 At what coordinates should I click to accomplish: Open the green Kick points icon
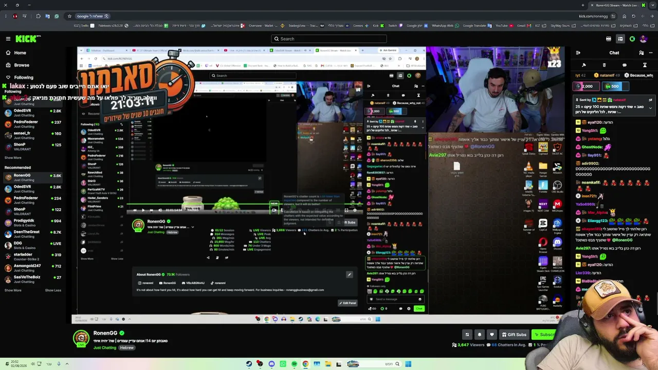click(x=632, y=39)
